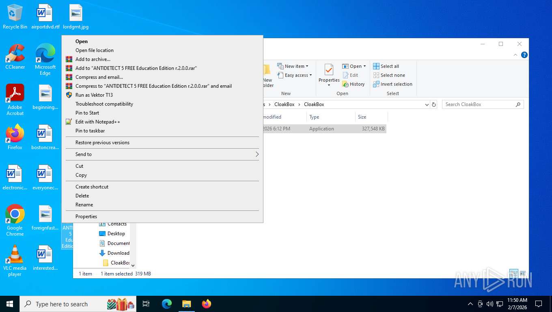
Task: Click taskbar Type here to search box
Action: click(x=78, y=304)
